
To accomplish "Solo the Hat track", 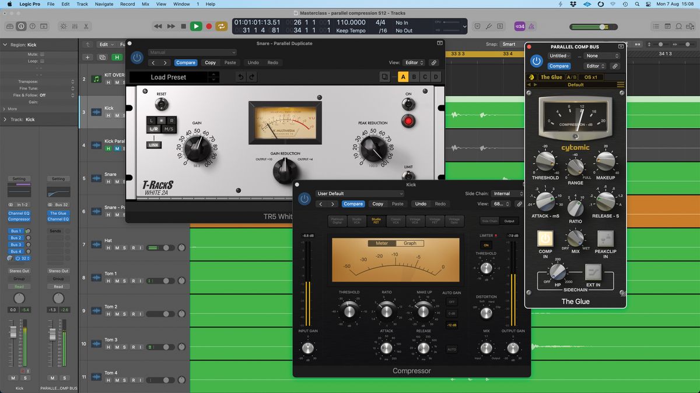I will tap(124, 247).
